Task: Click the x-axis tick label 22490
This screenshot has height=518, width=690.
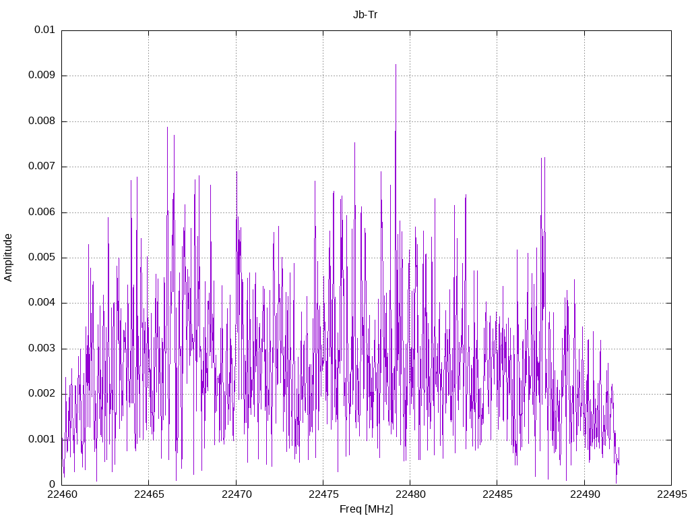Action: 585,494
